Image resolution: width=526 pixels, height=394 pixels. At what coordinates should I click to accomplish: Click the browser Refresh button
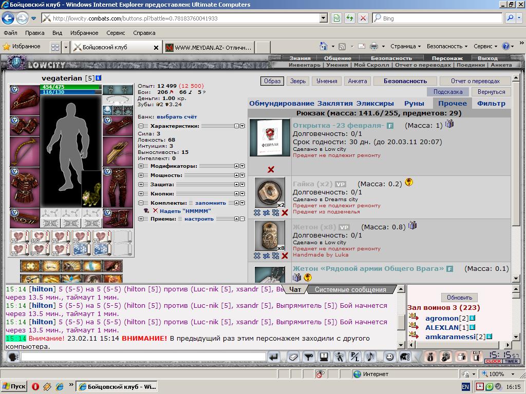tap(349, 18)
